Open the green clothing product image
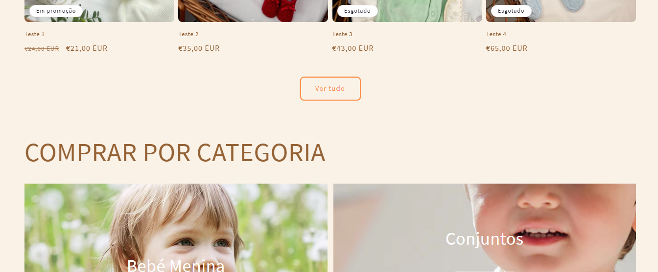 tap(407, 11)
